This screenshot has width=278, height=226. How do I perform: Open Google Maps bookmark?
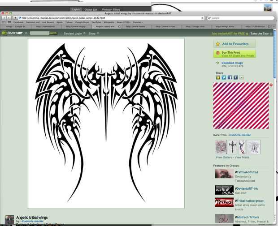pyautogui.click(x=82, y=22)
